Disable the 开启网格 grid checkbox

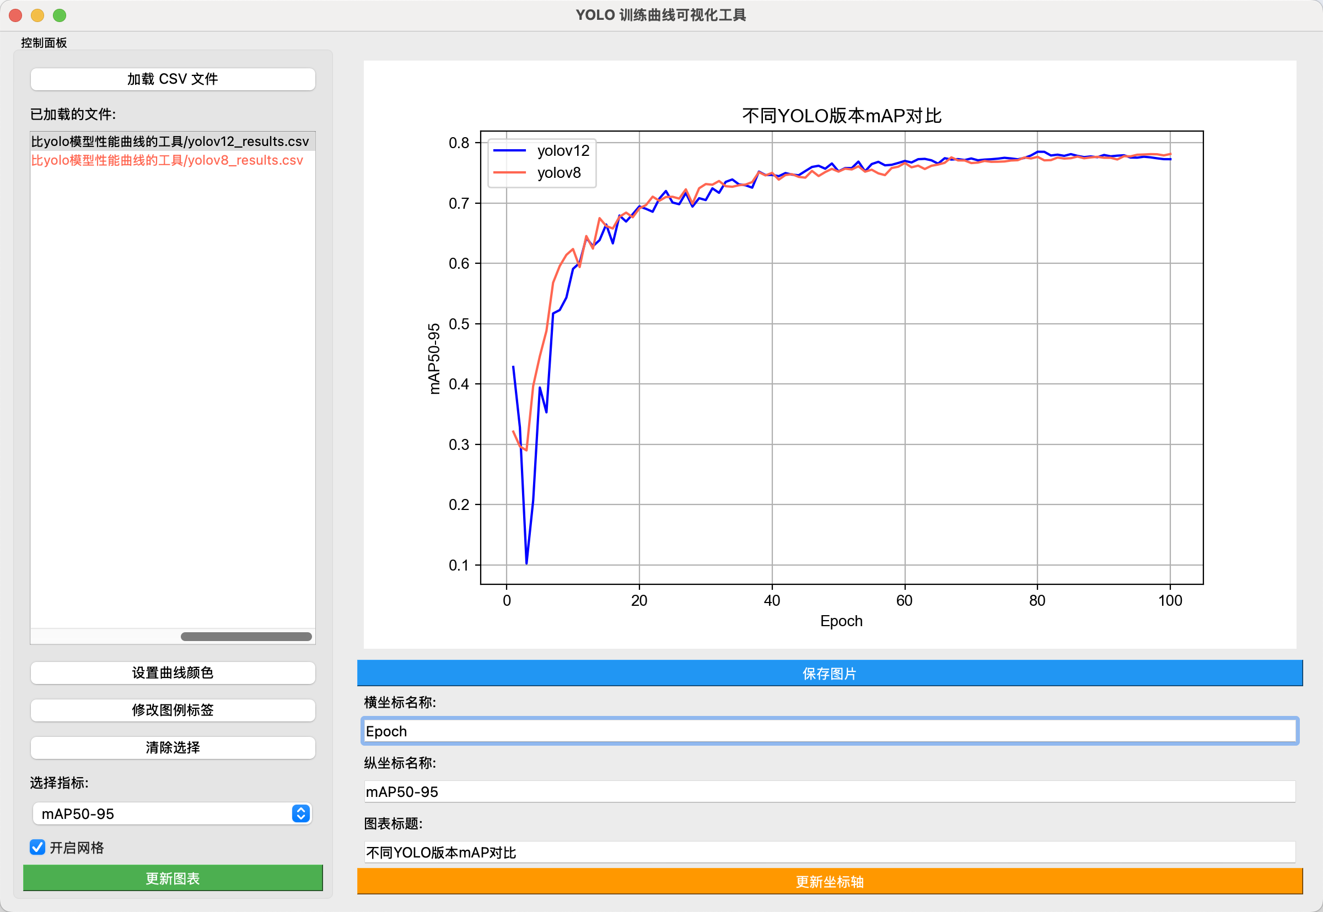37,847
